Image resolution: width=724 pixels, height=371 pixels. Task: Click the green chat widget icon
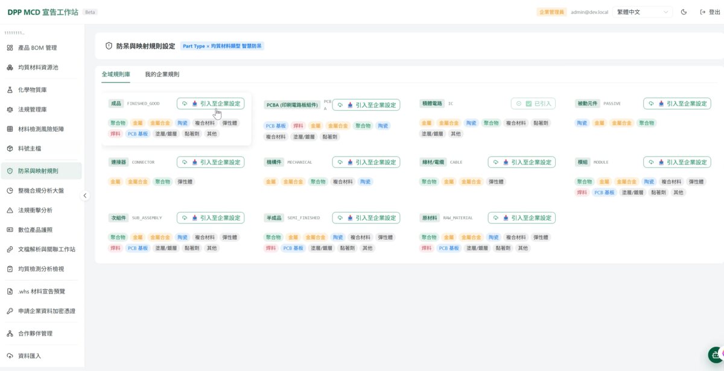point(716,354)
